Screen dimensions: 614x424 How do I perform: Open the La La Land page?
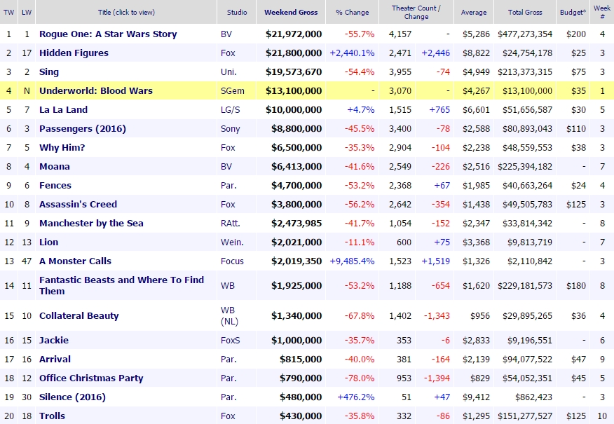point(64,109)
